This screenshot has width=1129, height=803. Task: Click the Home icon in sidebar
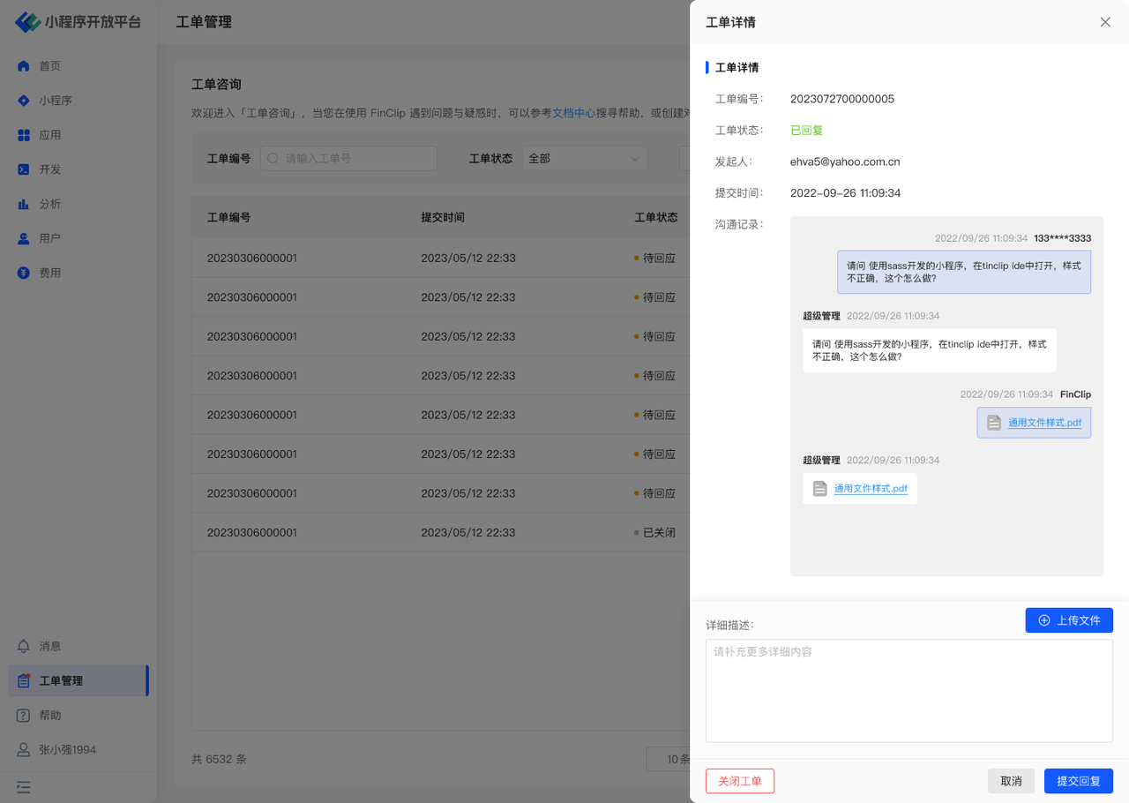point(24,66)
